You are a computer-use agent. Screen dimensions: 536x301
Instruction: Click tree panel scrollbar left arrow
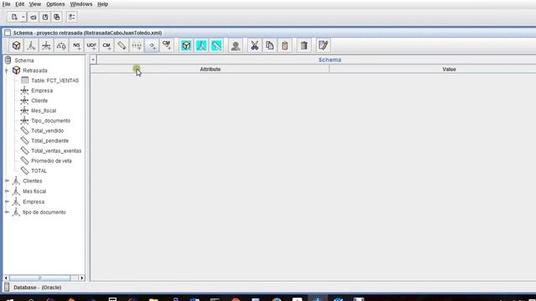6,278
